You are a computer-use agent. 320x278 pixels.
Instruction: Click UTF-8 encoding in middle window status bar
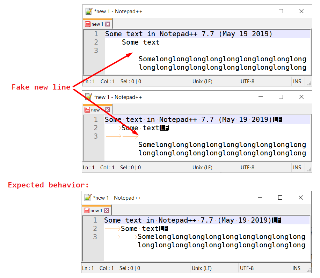tap(247, 168)
